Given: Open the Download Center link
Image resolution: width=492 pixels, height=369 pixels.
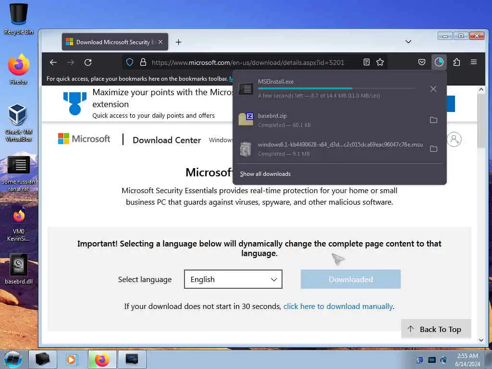Looking at the screenshot, I should [167, 140].
